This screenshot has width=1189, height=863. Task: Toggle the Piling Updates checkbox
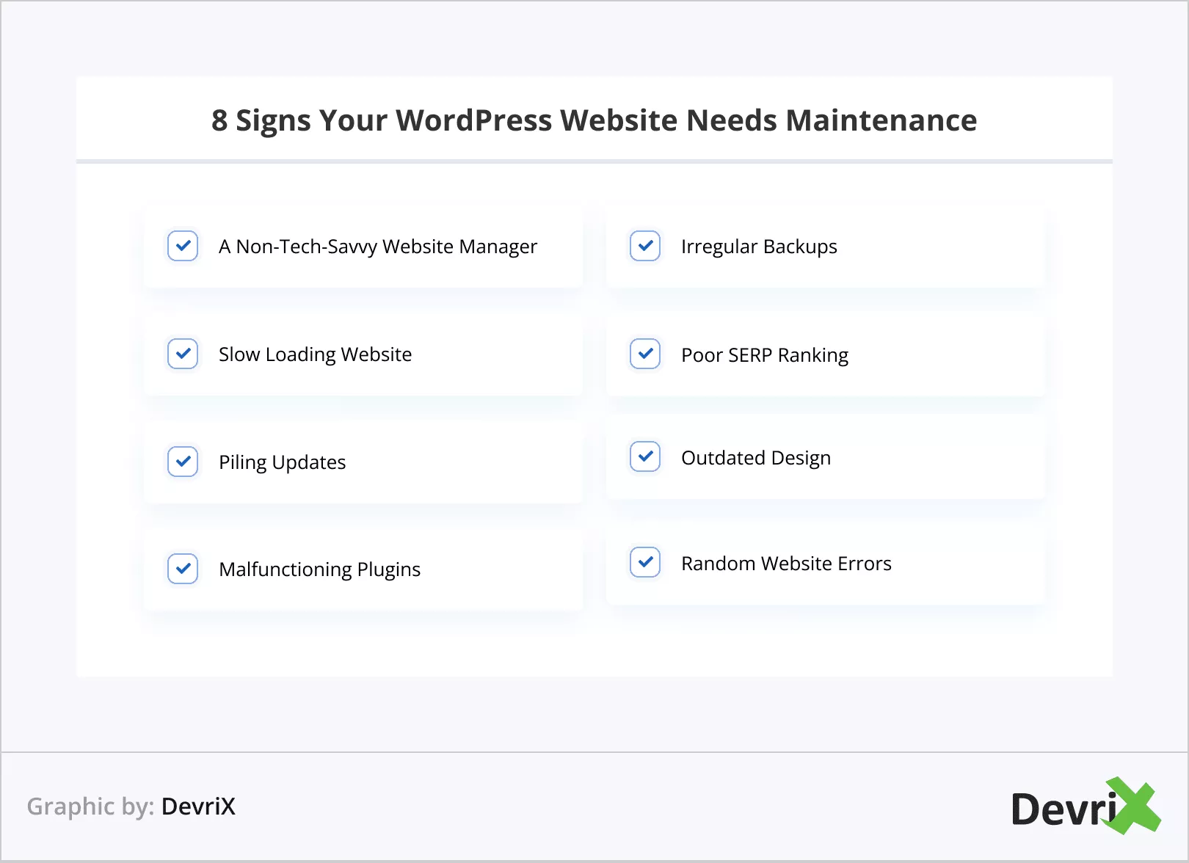tap(183, 462)
